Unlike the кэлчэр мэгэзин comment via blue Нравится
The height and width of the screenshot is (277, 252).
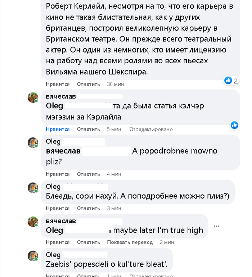(58, 129)
